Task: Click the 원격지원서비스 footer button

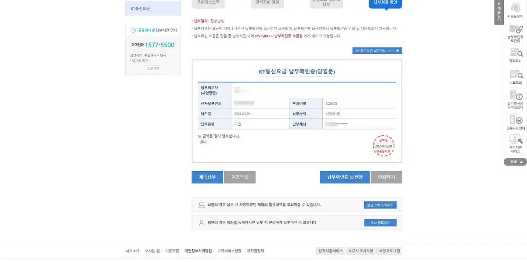Action: coord(330,251)
